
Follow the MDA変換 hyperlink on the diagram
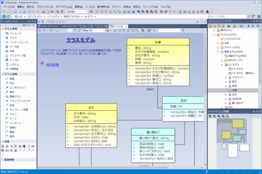53,65
